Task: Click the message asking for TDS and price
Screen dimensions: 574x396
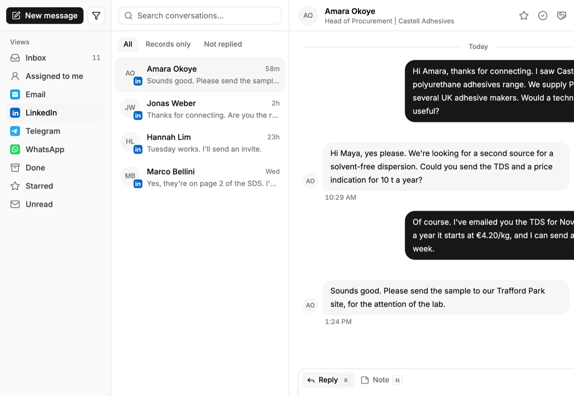Action: (x=446, y=166)
